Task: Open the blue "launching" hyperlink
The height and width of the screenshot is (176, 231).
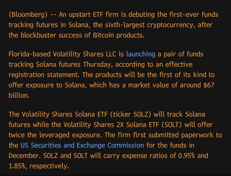Action: [140, 54]
